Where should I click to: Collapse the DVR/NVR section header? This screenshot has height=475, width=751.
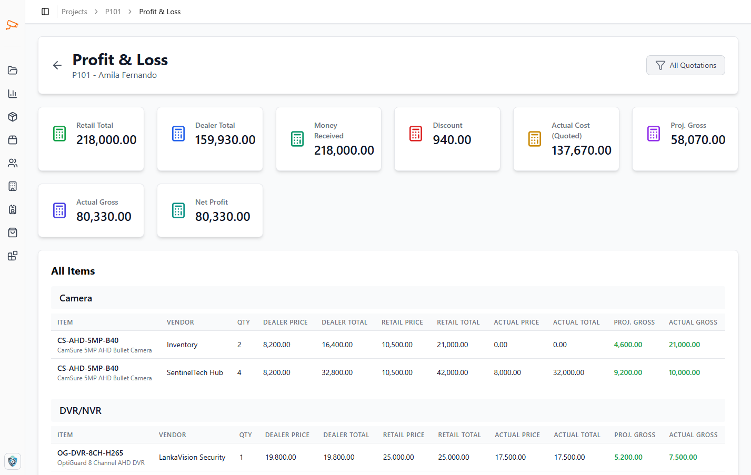(x=80, y=410)
